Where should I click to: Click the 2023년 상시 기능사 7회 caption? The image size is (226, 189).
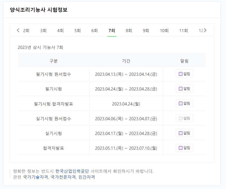pos(40,47)
